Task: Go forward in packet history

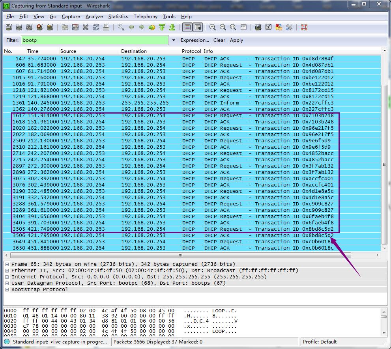Action: pyautogui.click(x=141, y=27)
